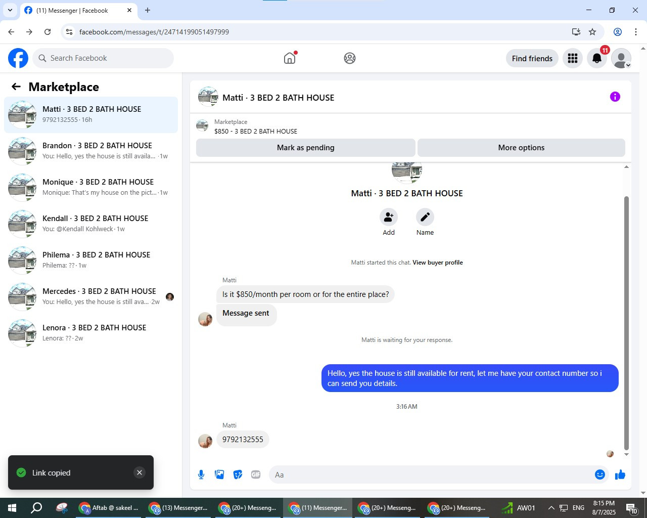Bookmark this page with star icon

click(592, 32)
